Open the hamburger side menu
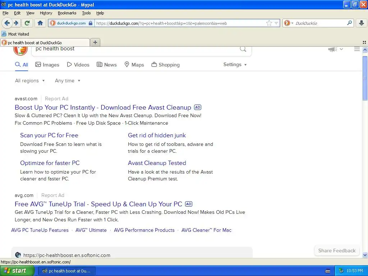368x276 pixels. pos(357,49)
